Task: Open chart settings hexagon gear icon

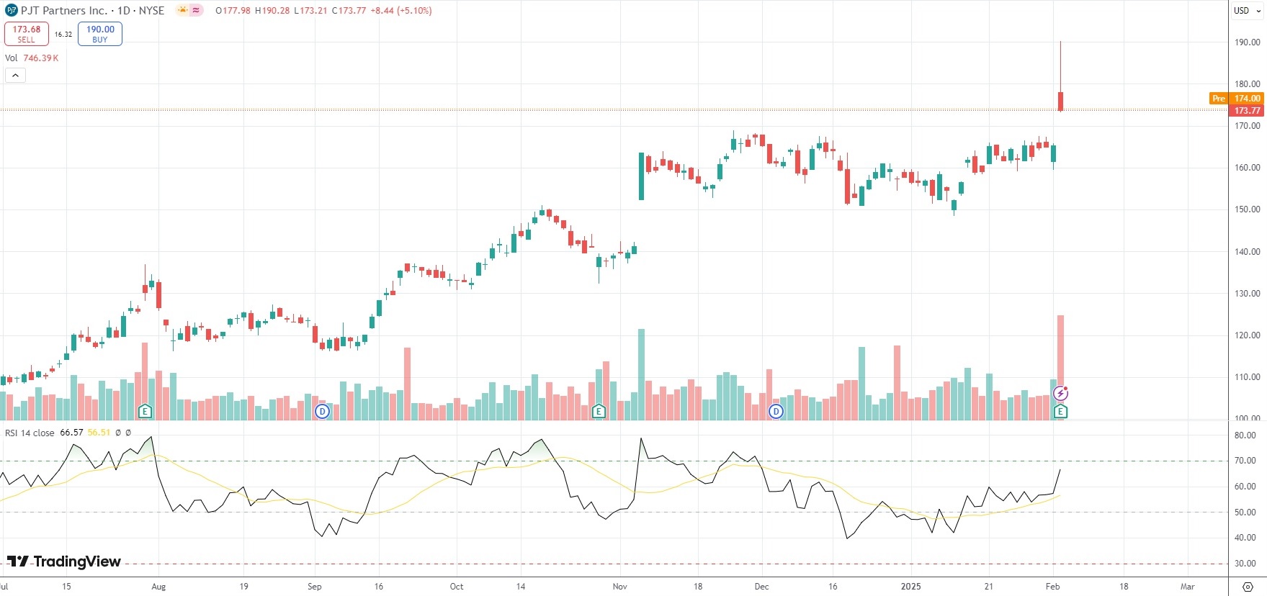Action: 1248,587
